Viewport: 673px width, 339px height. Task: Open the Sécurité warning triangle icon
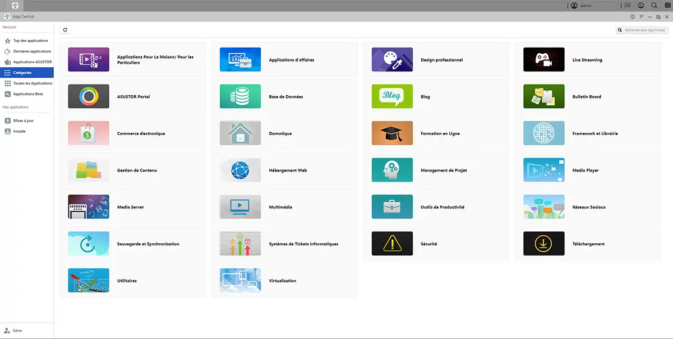click(392, 244)
